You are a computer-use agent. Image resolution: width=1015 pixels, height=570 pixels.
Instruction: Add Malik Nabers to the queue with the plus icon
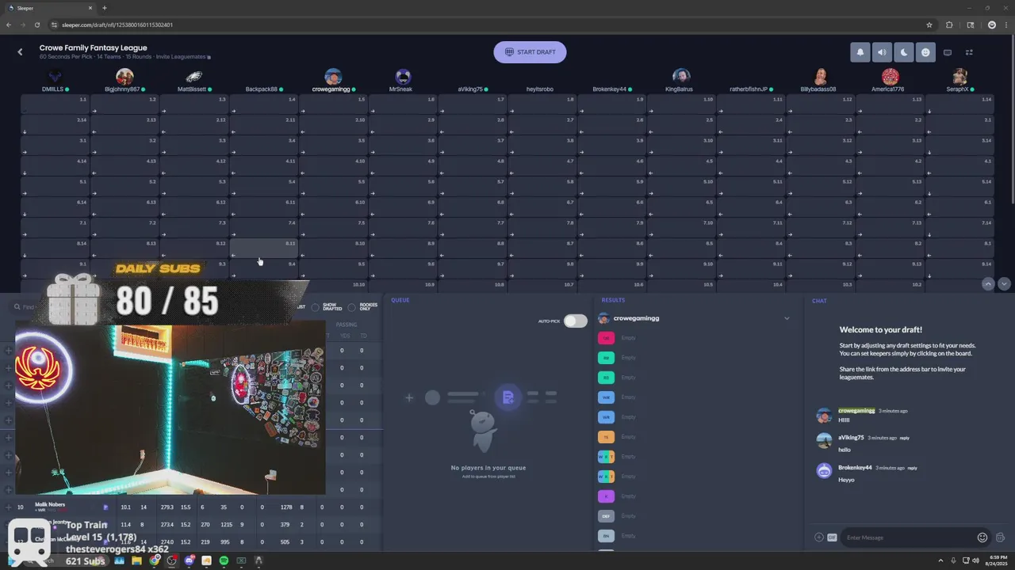click(x=9, y=507)
